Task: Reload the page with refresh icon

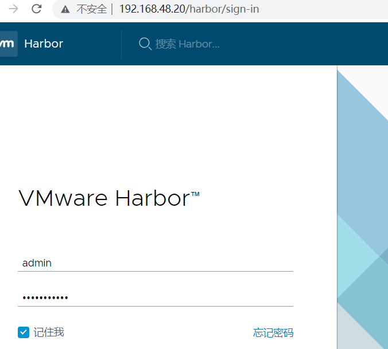Action: click(x=36, y=9)
